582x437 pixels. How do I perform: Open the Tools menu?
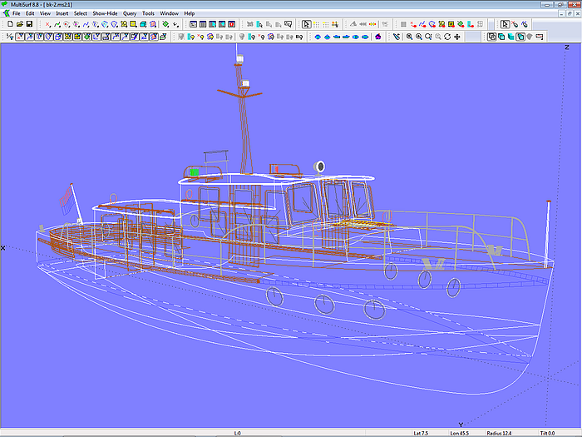point(148,14)
